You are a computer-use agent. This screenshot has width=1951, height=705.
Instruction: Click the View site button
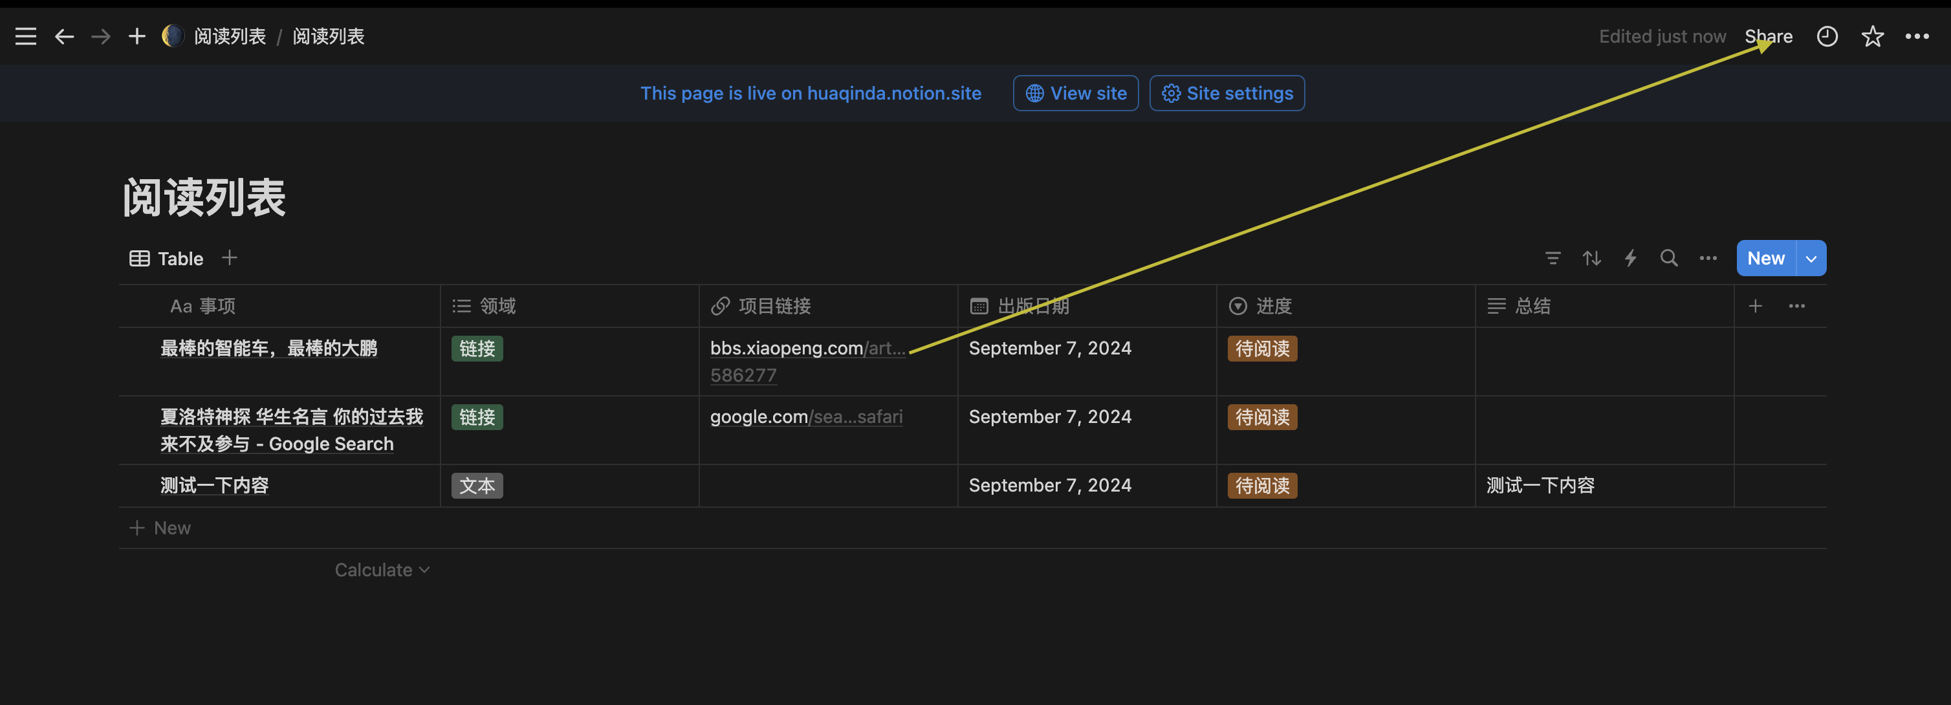1076,93
